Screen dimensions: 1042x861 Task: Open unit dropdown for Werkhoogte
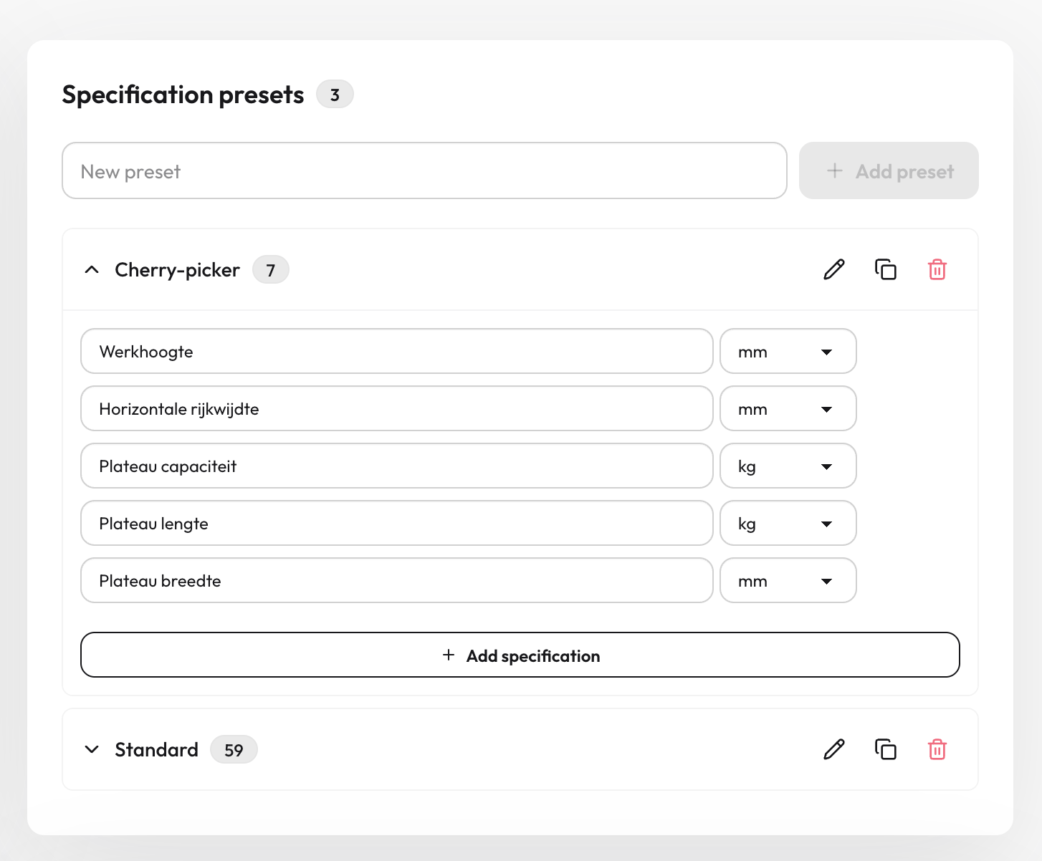(x=788, y=352)
